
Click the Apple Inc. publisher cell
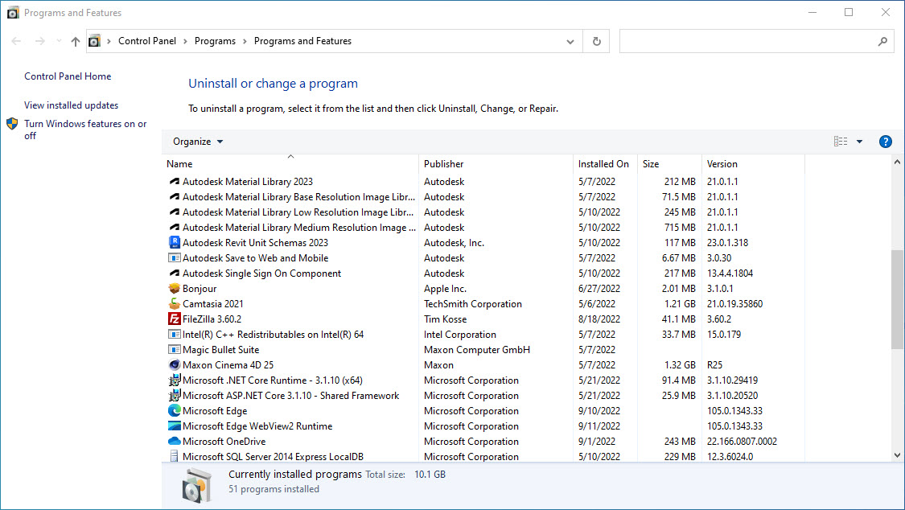pos(445,289)
